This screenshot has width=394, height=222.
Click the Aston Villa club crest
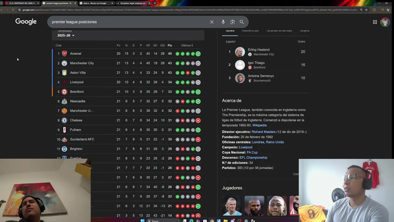pyautogui.click(x=64, y=73)
